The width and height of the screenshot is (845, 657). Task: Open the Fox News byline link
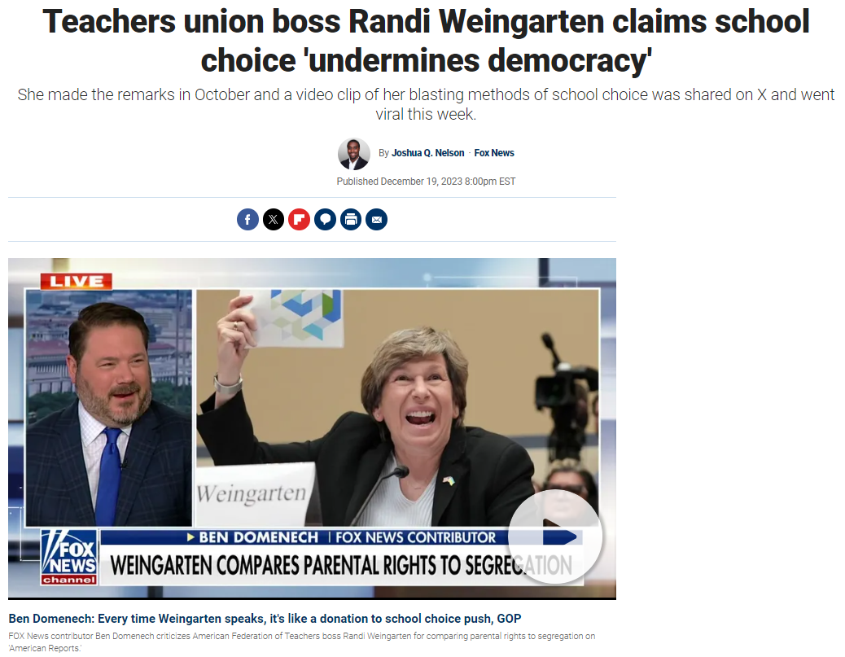(494, 153)
